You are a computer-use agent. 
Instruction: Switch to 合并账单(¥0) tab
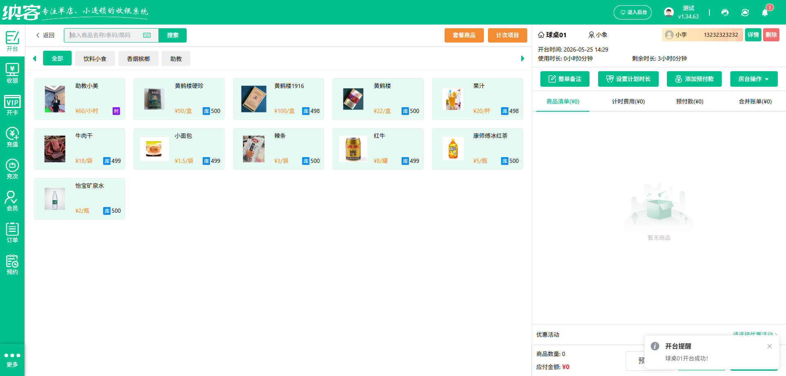point(755,101)
